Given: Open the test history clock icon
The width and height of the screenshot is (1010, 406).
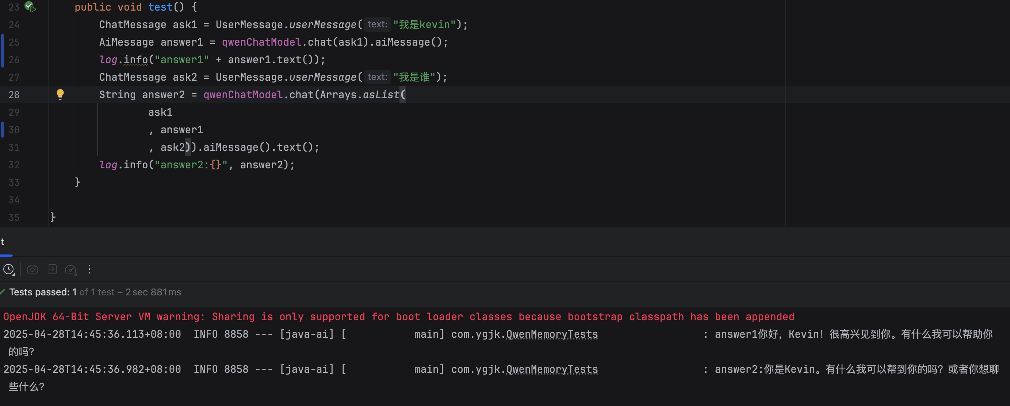Looking at the screenshot, I should click(x=9, y=269).
